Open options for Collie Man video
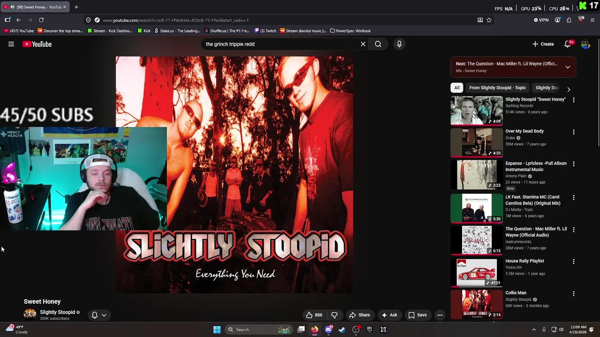This screenshot has width=600, height=337. pos(573,293)
